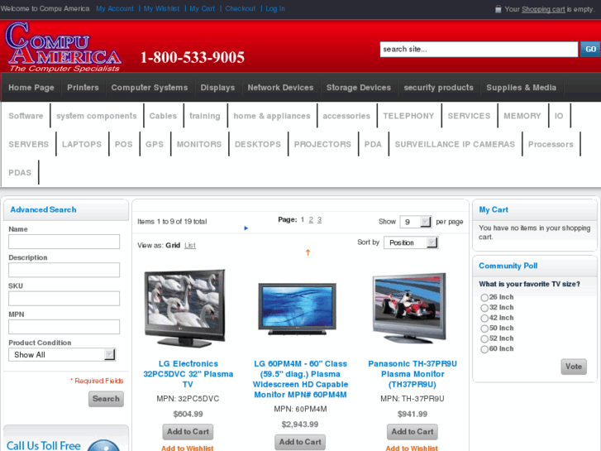
Task: Open the My Cart header link
Action: (x=202, y=9)
